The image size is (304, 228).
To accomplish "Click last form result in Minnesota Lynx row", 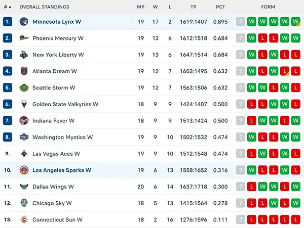I will coord(296,22).
